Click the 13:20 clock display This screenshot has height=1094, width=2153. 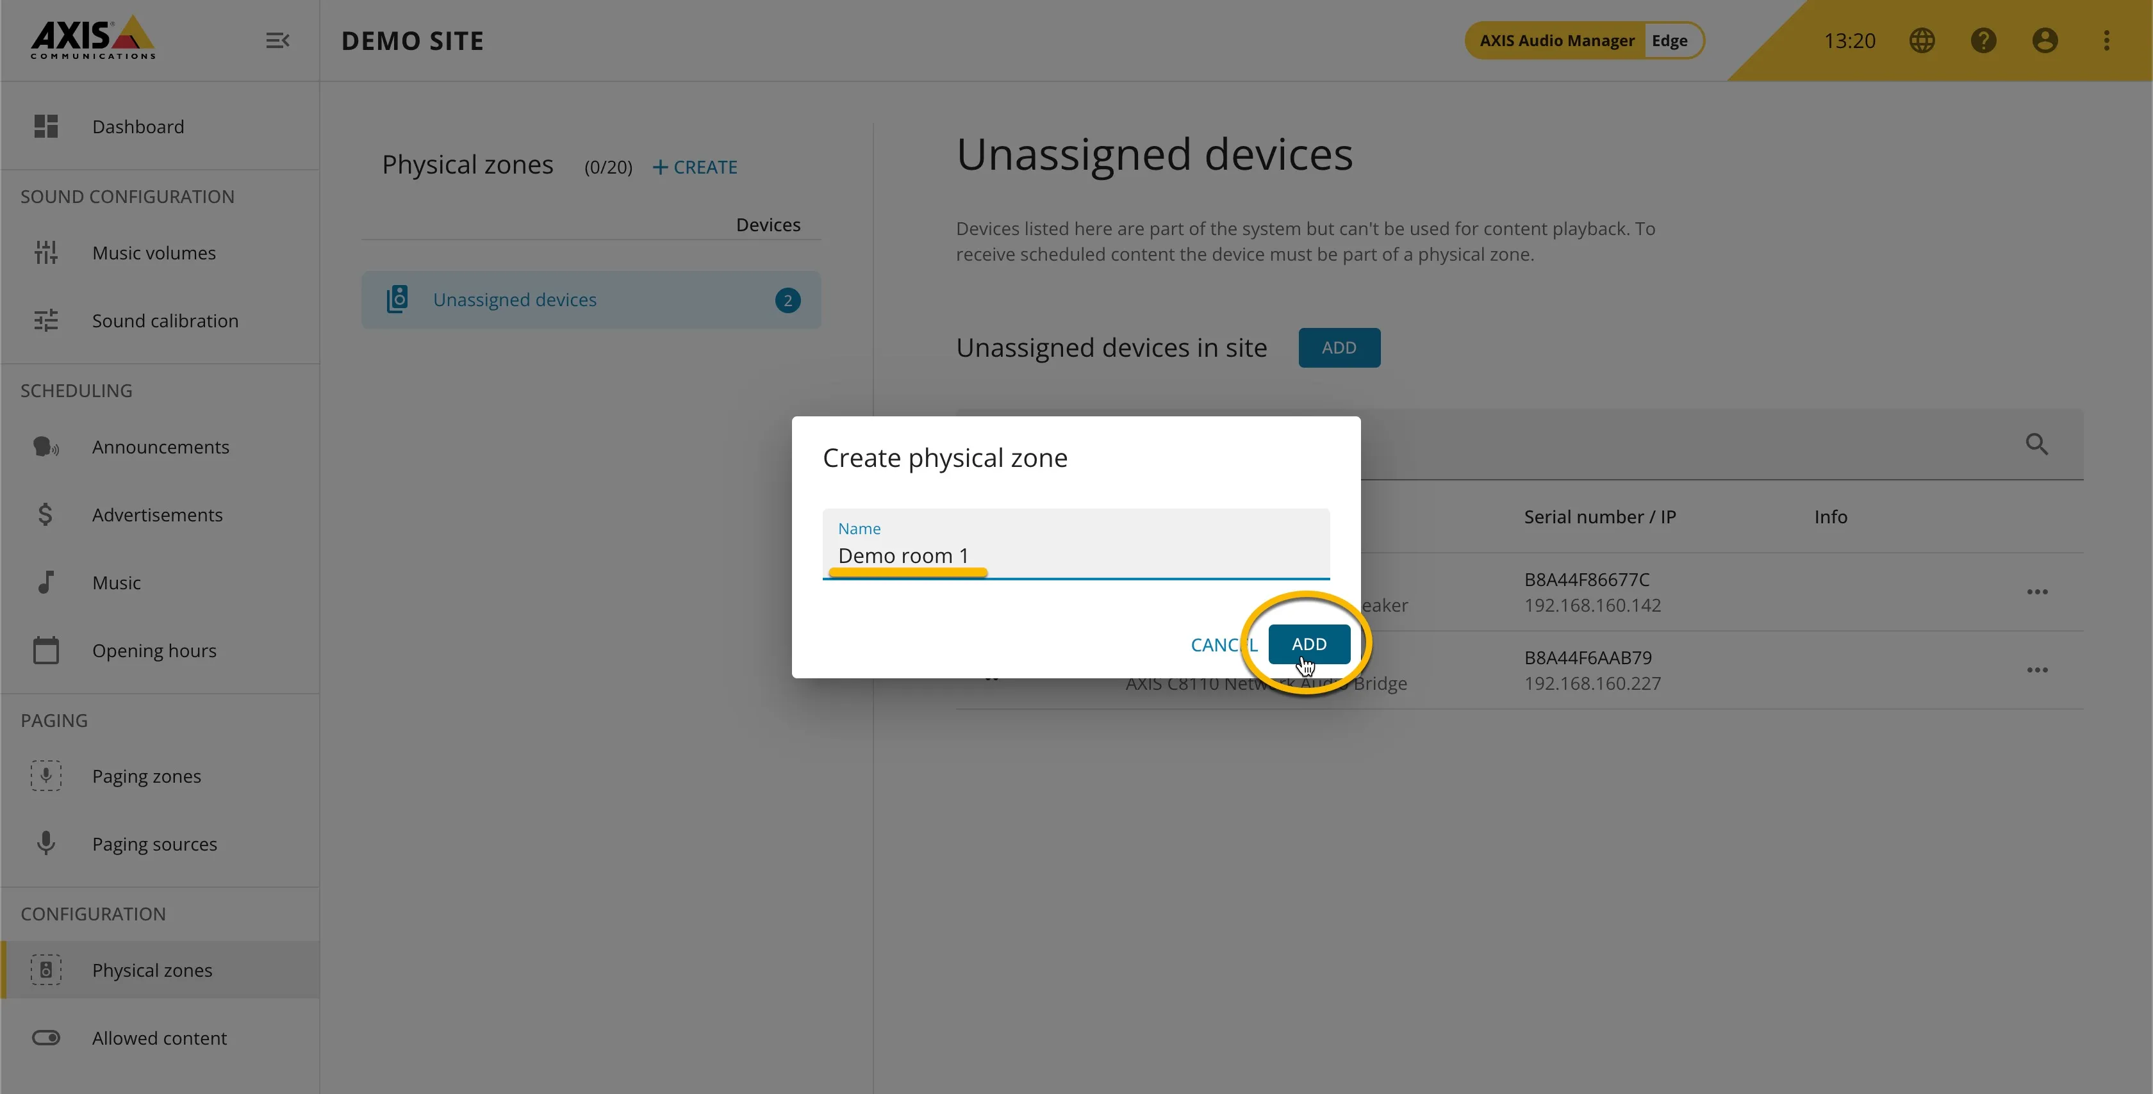pos(1850,40)
